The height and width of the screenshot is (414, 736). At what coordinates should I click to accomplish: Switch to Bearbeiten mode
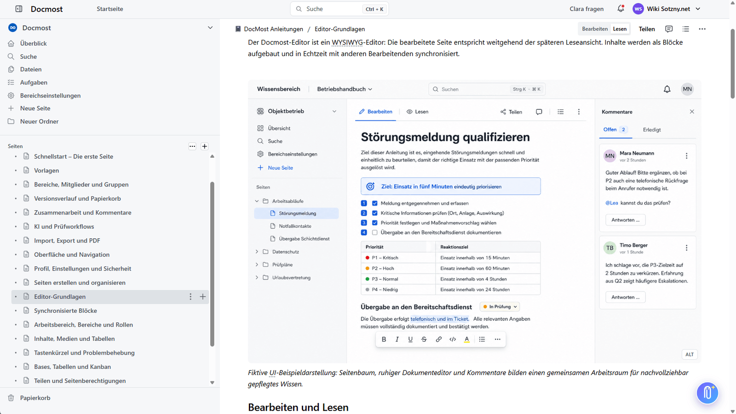(595, 29)
